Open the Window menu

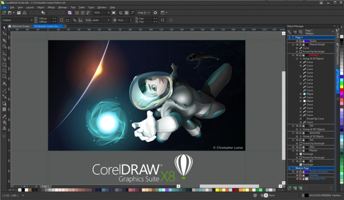click(102, 7)
